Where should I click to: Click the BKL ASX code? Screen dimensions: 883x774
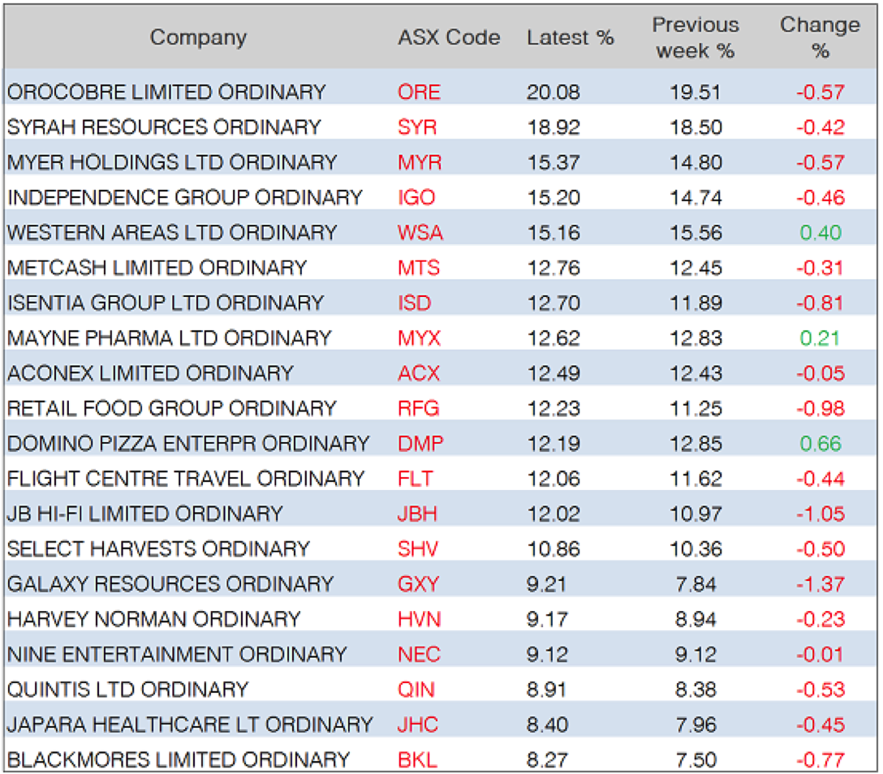(417, 760)
